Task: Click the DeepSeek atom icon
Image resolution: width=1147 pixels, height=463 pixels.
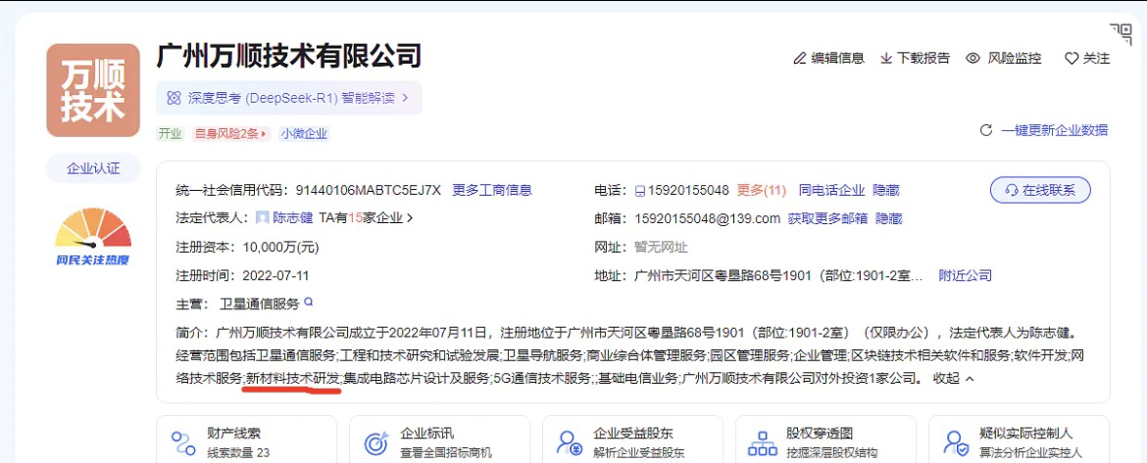Action: (174, 98)
